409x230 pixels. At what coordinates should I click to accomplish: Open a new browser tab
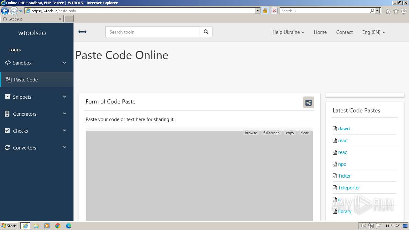pyautogui.click(x=69, y=19)
